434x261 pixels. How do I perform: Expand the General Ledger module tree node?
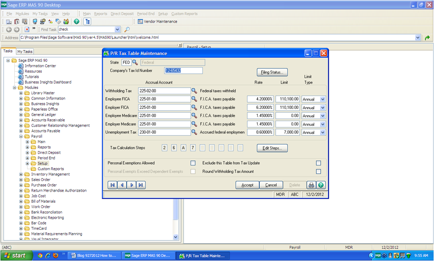coord(21,115)
